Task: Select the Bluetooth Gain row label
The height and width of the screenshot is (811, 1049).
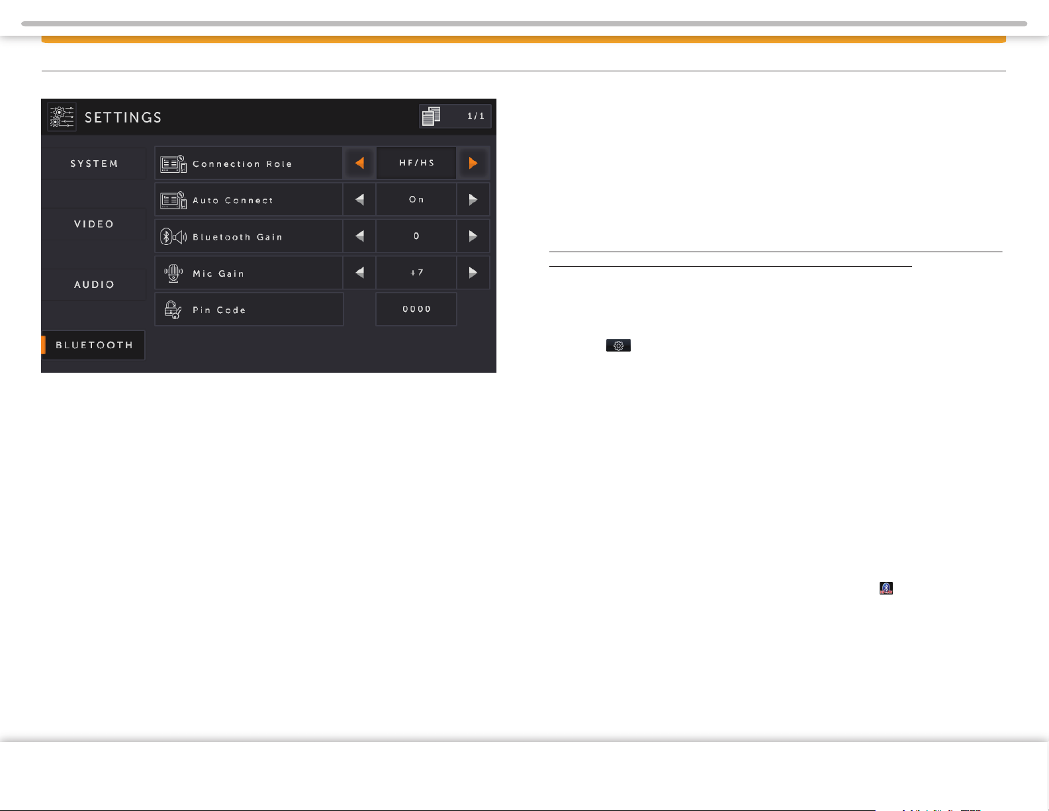Action: 238,237
